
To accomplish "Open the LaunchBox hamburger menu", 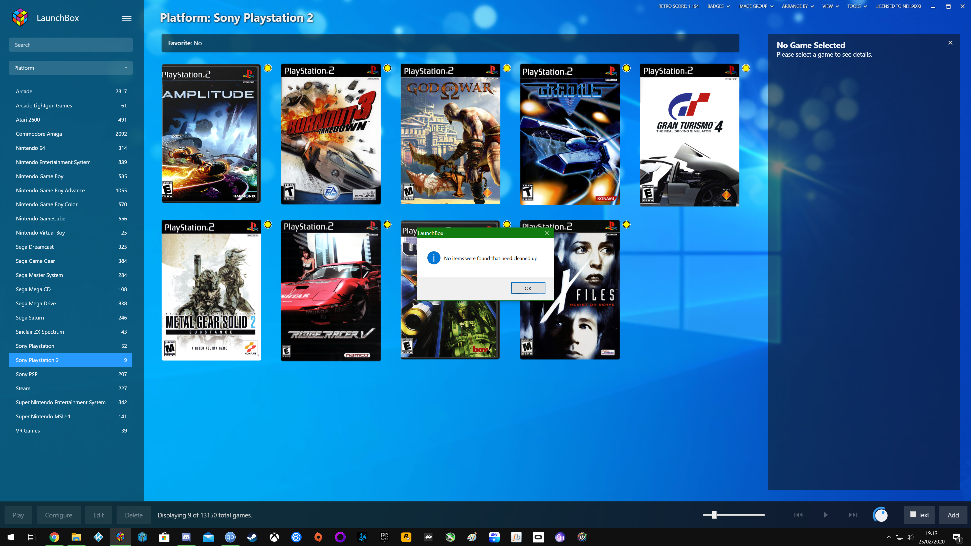I will 127,18.
